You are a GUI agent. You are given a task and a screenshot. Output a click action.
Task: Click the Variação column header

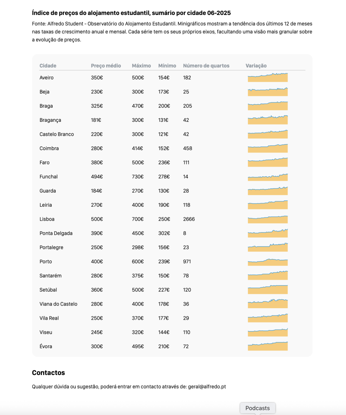tap(256, 66)
